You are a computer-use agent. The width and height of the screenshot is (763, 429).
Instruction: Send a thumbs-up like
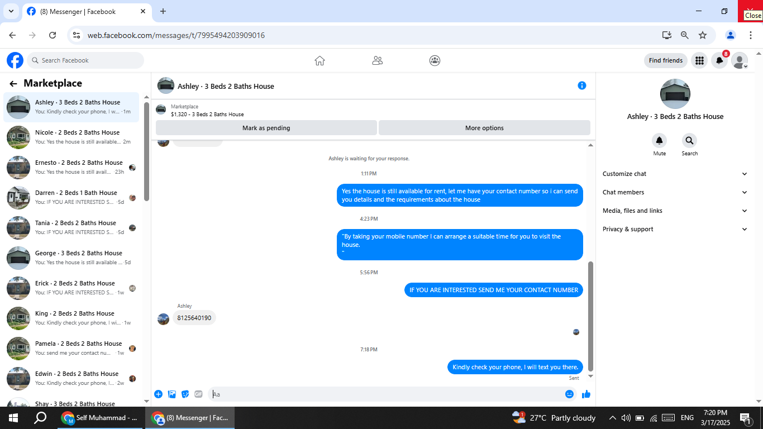click(x=586, y=394)
